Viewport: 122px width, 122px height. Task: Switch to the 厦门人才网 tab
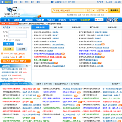(x=94, y=27)
